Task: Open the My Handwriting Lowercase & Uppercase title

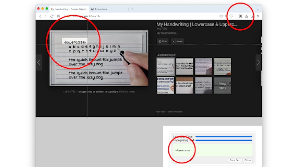Action: (197, 24)
